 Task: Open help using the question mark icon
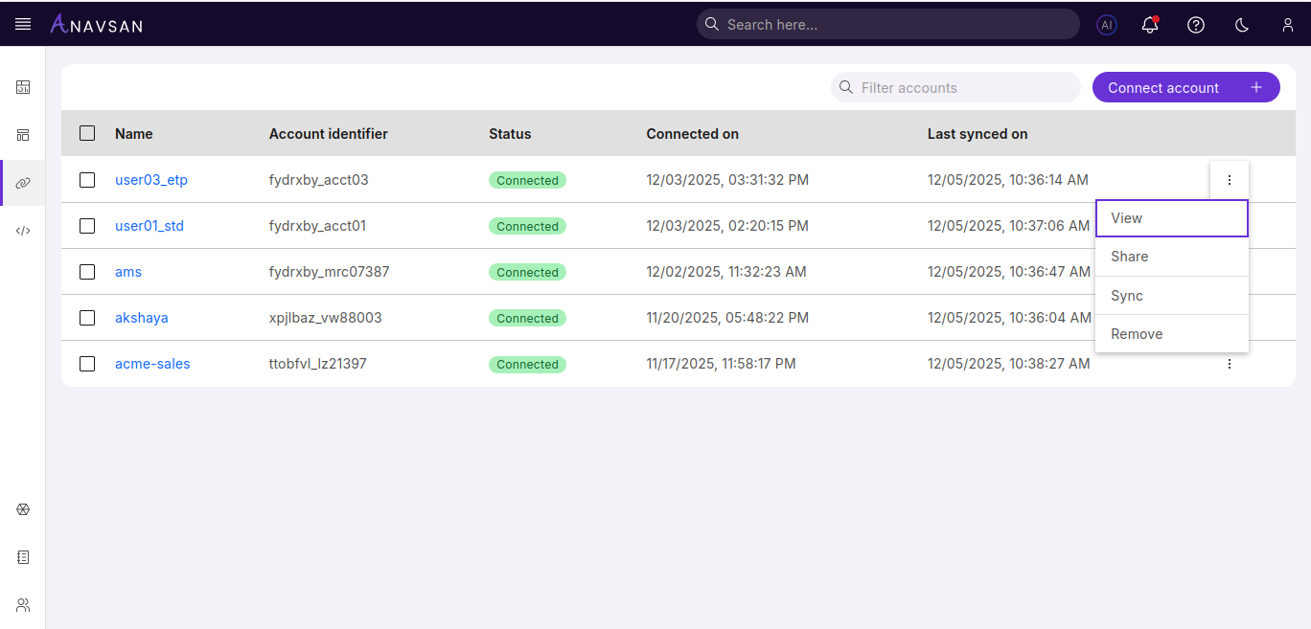pyautogui.click(x=1195, y=25)
